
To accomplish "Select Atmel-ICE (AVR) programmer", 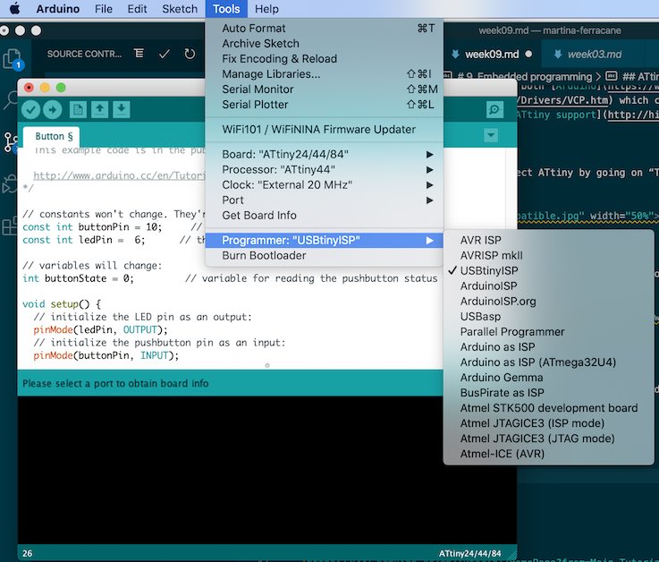I will pyautogui.click(x=548, y=454).
